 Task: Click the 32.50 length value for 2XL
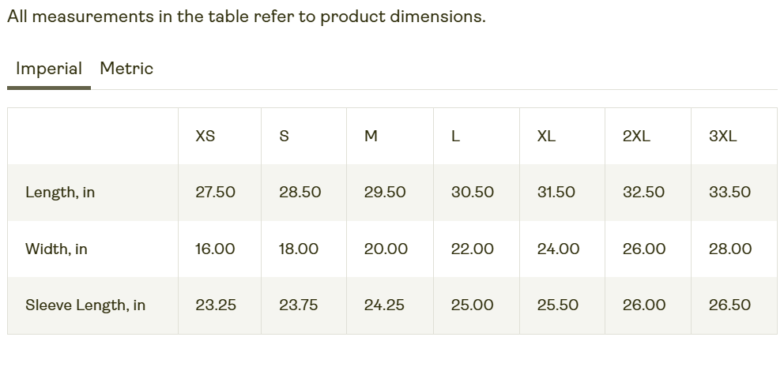point(643,192)
